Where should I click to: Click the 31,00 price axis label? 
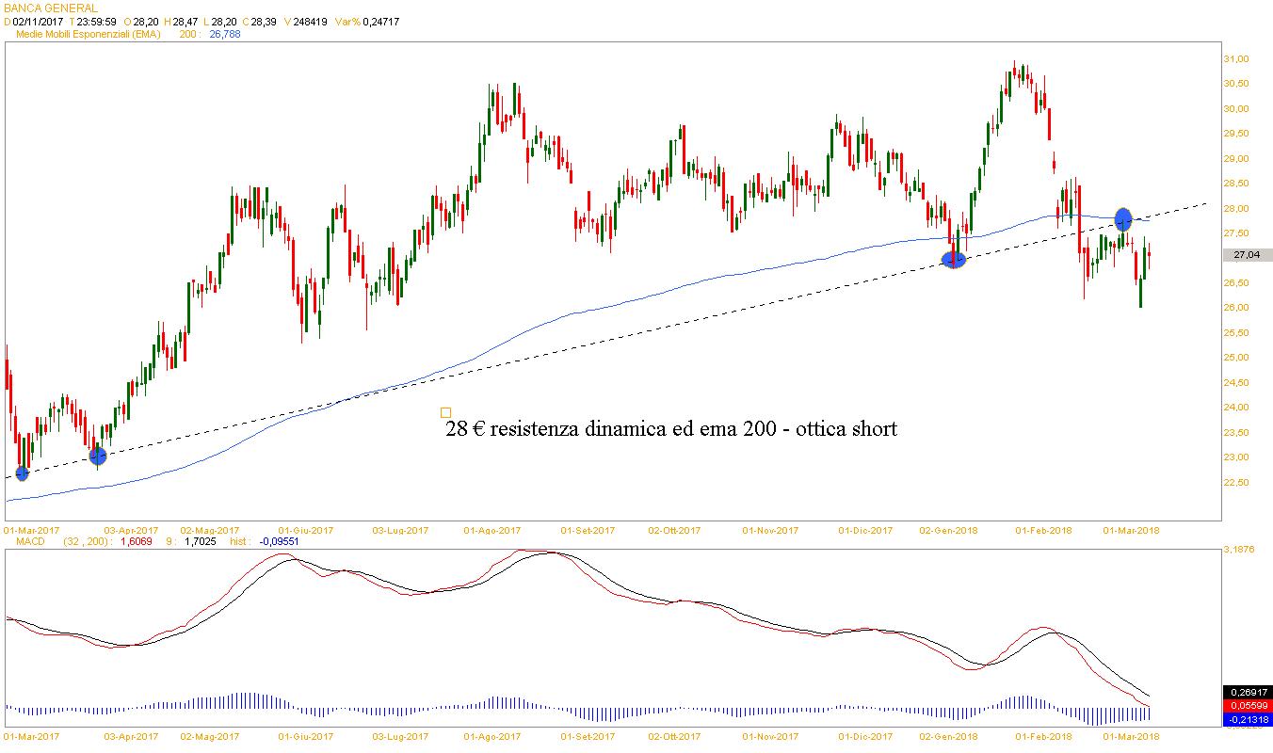[1235, 59]
